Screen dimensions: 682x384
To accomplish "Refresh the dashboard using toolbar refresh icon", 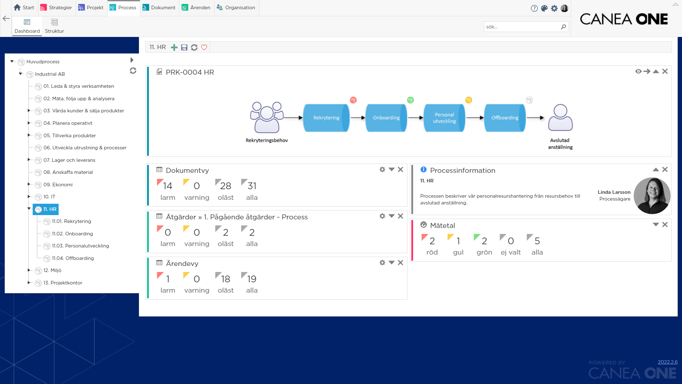I will pyautogui.click(x=194, y=47).
